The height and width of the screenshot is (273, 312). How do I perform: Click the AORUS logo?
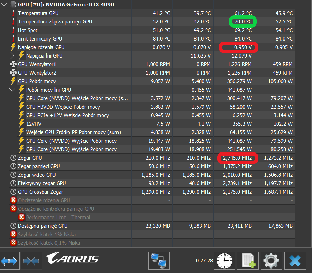73,258
